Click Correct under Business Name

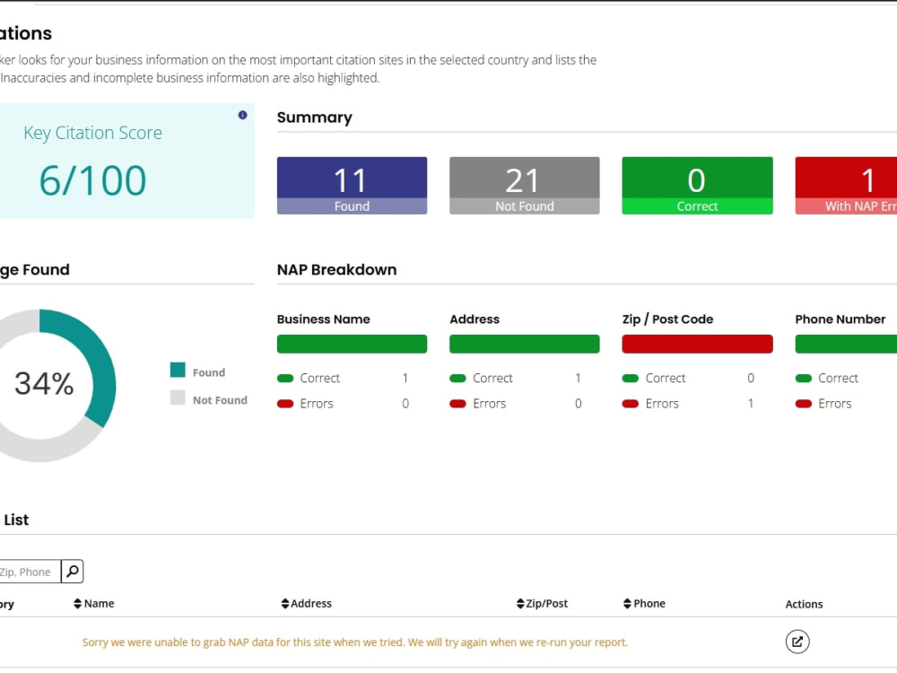(x=320, y=379)
